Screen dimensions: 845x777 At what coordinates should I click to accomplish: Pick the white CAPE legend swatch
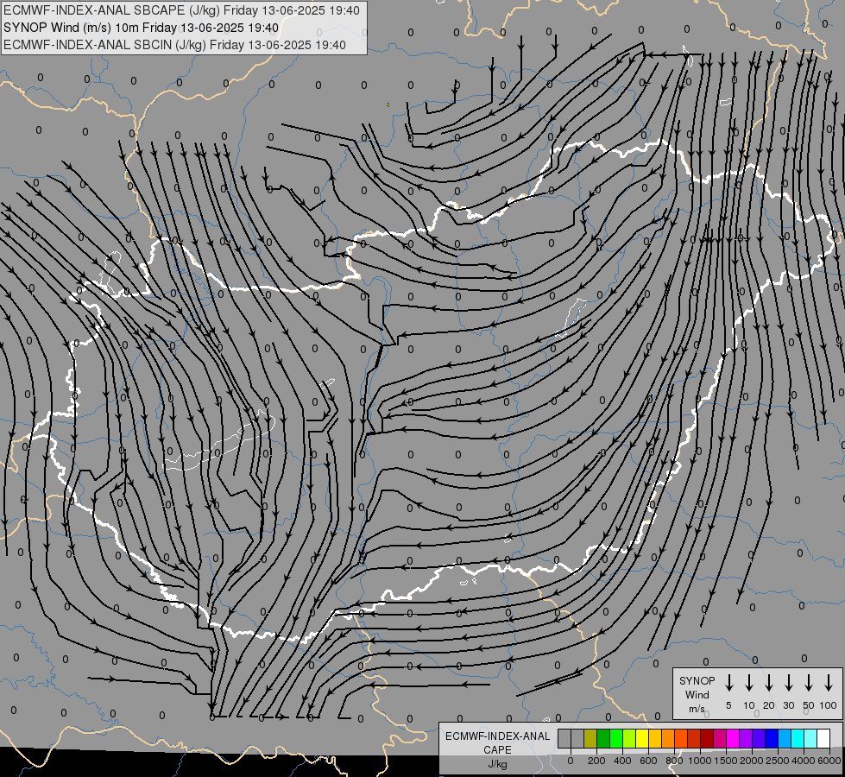tap(823, 738)
